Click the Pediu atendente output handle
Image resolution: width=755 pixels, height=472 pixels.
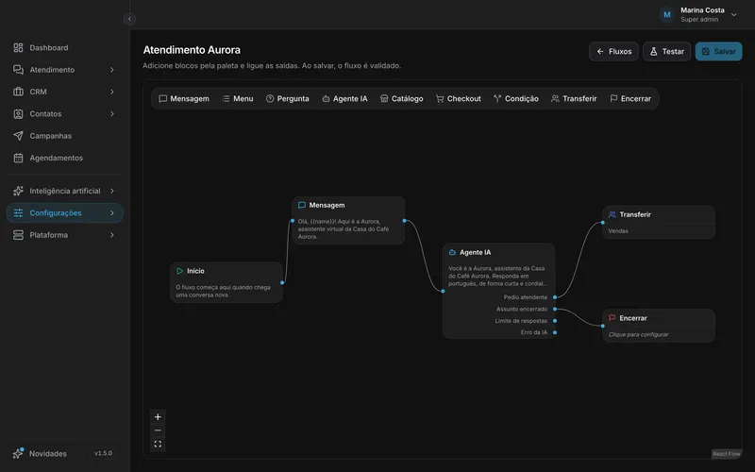point(555,297)
